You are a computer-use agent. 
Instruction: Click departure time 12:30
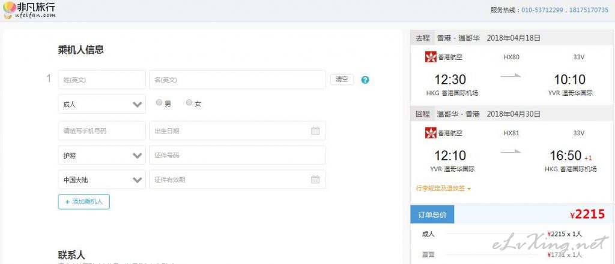coord(450,80)
